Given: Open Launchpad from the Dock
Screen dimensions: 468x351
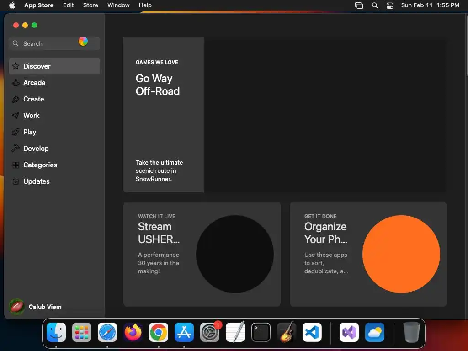Looking at the screenshot, I should pos(82,332).
